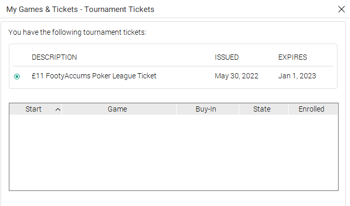The height and width of the screenshot is (206, 350).
Task: Click the 'You have the following tournament tickets' text
Action: 77,32
